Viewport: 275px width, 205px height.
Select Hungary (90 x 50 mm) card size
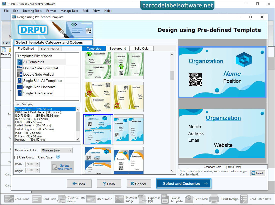[x=45, y=140]
